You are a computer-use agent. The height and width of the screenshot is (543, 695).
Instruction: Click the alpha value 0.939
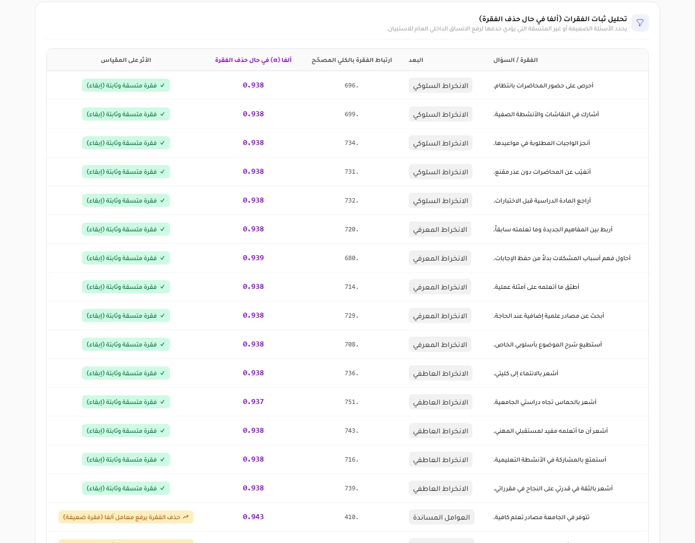tap(253, 258)
